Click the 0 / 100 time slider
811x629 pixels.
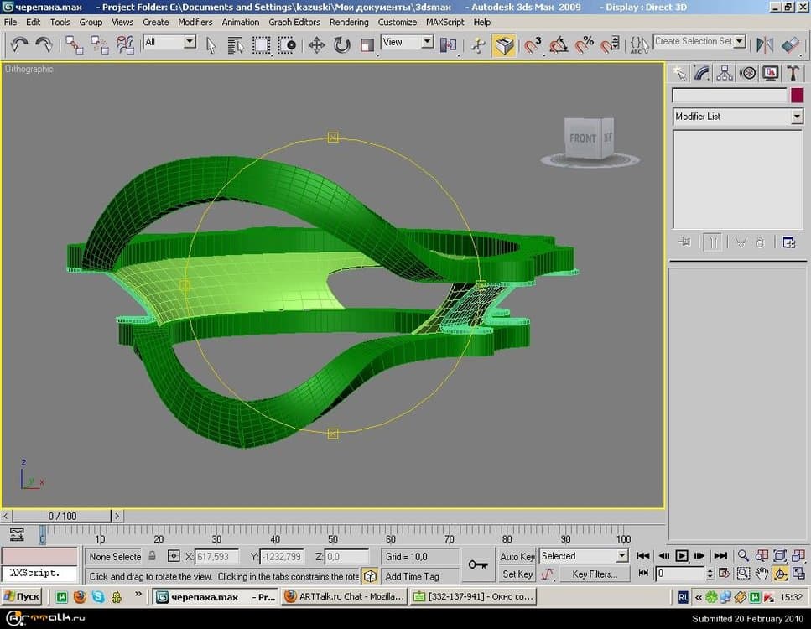(61, 516)
